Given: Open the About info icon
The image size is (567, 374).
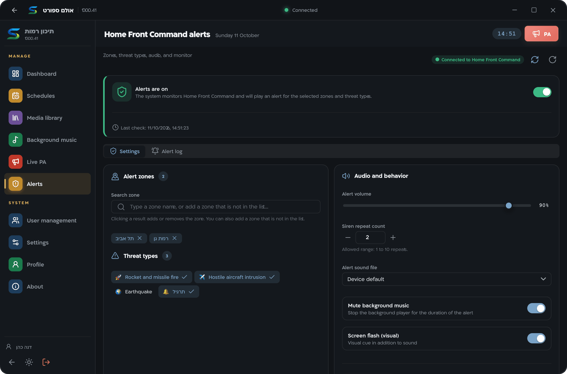Looking at the screenshot, I should point(16,286).
